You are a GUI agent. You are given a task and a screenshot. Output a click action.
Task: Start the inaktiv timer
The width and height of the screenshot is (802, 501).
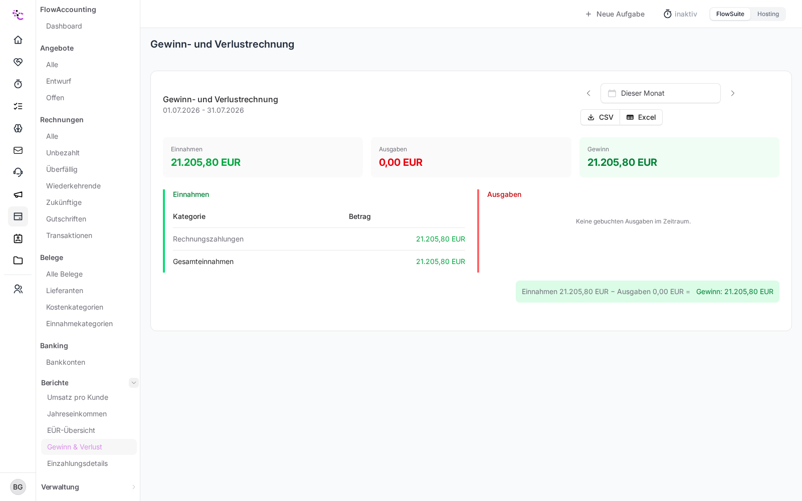coord(680,14)
